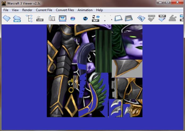Maximize the Warcraft 3 Viewer window
The image size is (185, 131).
click(x=167, y=2)
